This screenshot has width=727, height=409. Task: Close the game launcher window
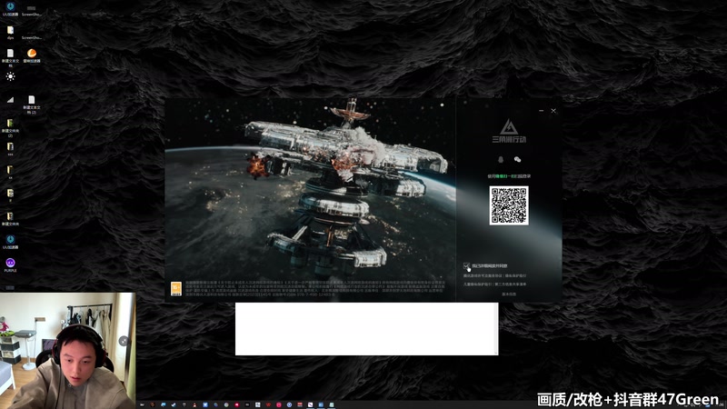553,111
